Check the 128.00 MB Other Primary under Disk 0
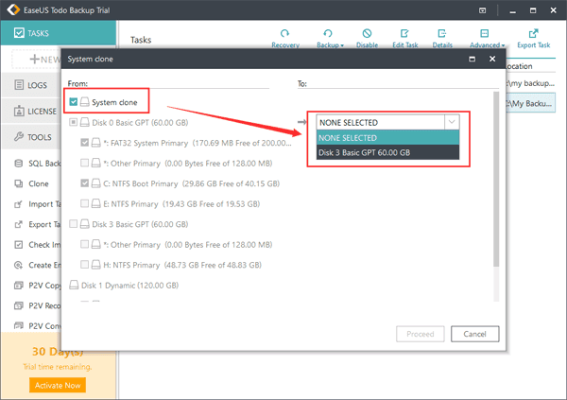 [85, 163]
